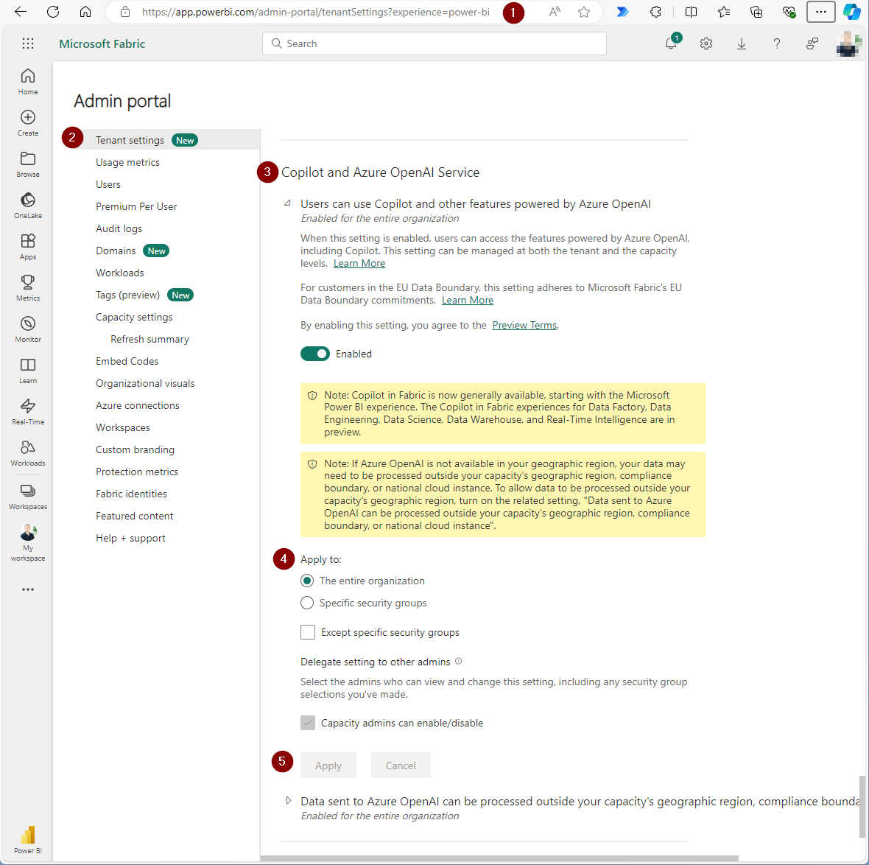The image size is (869, 865).
Task: Go back in the browser
Action: pyautogui.click(x=21, y=12)
